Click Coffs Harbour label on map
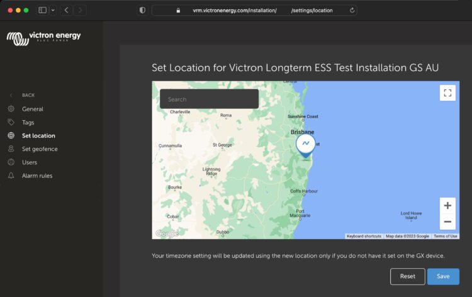The image size is (472, 297). tap(304, 191)
